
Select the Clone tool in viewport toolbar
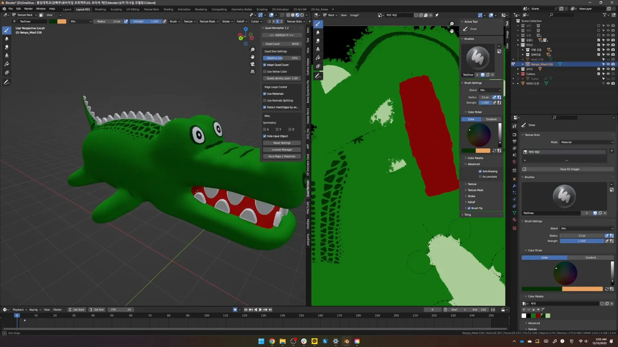click(x=6, y=55)
